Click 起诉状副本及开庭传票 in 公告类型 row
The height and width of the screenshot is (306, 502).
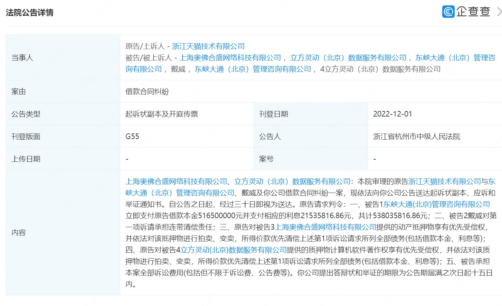tap(162, 114)
